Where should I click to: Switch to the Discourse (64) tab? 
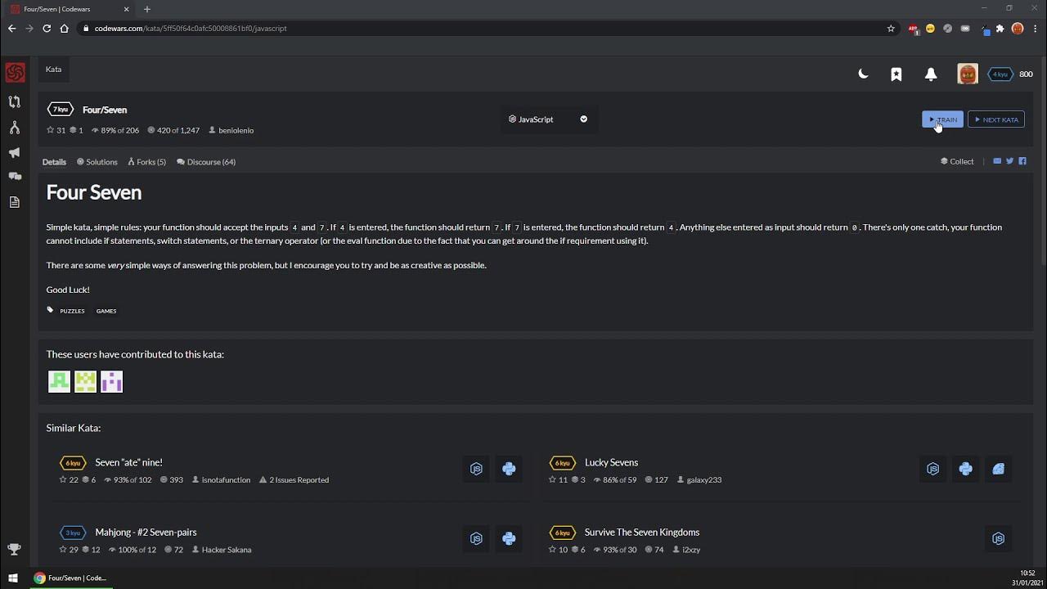point(206,162)
